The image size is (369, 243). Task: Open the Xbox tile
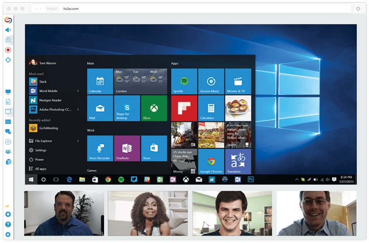click(x=154, y=108)
